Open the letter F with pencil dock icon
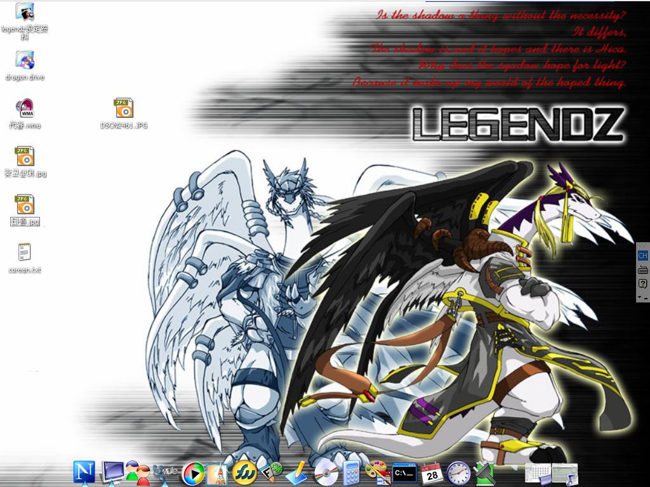The width and height of the screenshot is (650, 487). 270,472
